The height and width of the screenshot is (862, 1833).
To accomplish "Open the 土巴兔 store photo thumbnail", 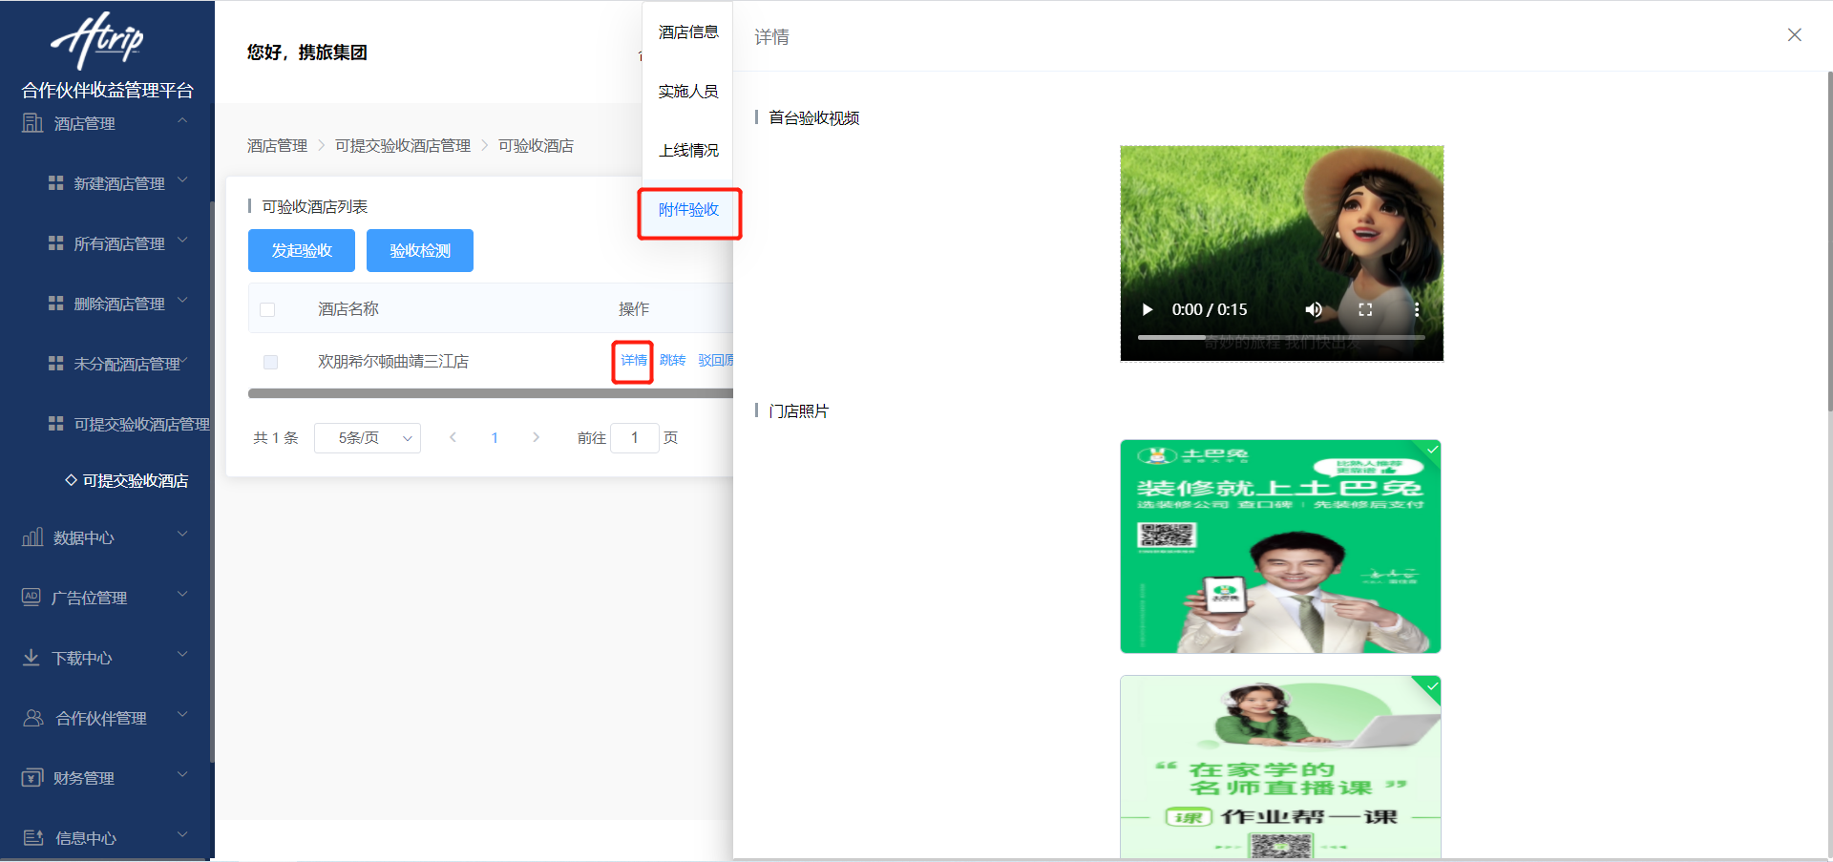I will [x=1280, y=546].
